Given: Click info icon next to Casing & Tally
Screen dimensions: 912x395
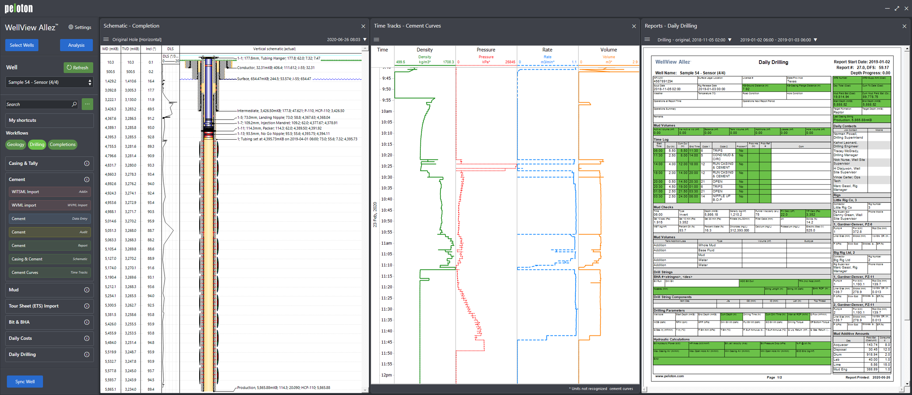Looking at the screenshot, I should (x=87, y=163).
